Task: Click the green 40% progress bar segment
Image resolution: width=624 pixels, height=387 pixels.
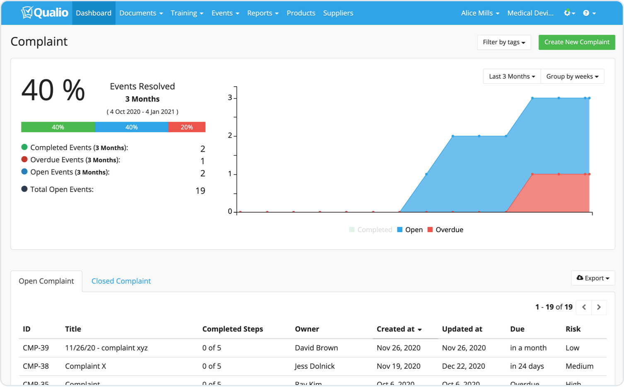Action: [x=58, y=127]
